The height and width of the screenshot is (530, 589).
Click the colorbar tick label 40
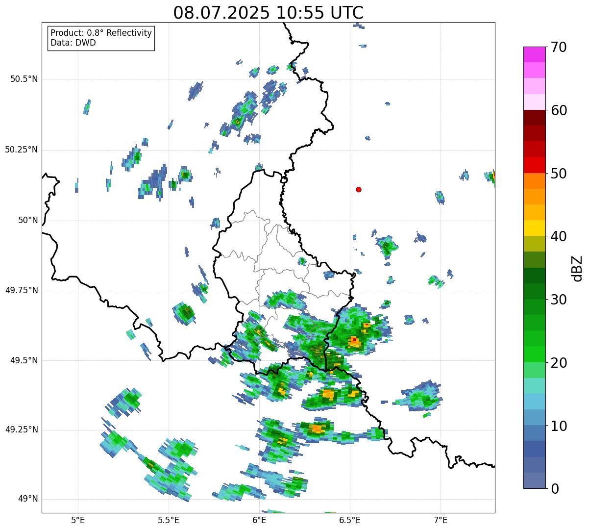coord(559,236)
